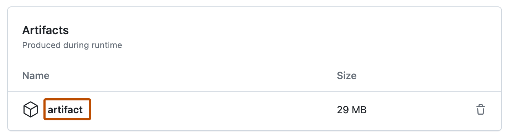Click the bin icon at the row's end
This screenshot has width=507, height=136.
click(x=481, y=110)
